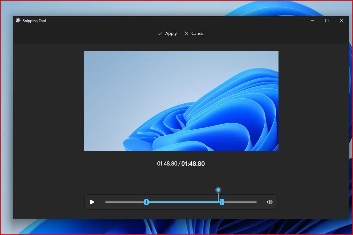353x235 pixels.
Task: Click the checkmark icon beside Apply
Action: click(x=160, y=34)
